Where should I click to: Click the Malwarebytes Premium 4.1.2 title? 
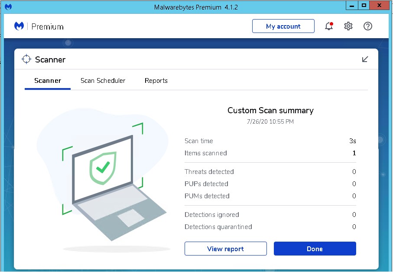[x=196, y=7]
